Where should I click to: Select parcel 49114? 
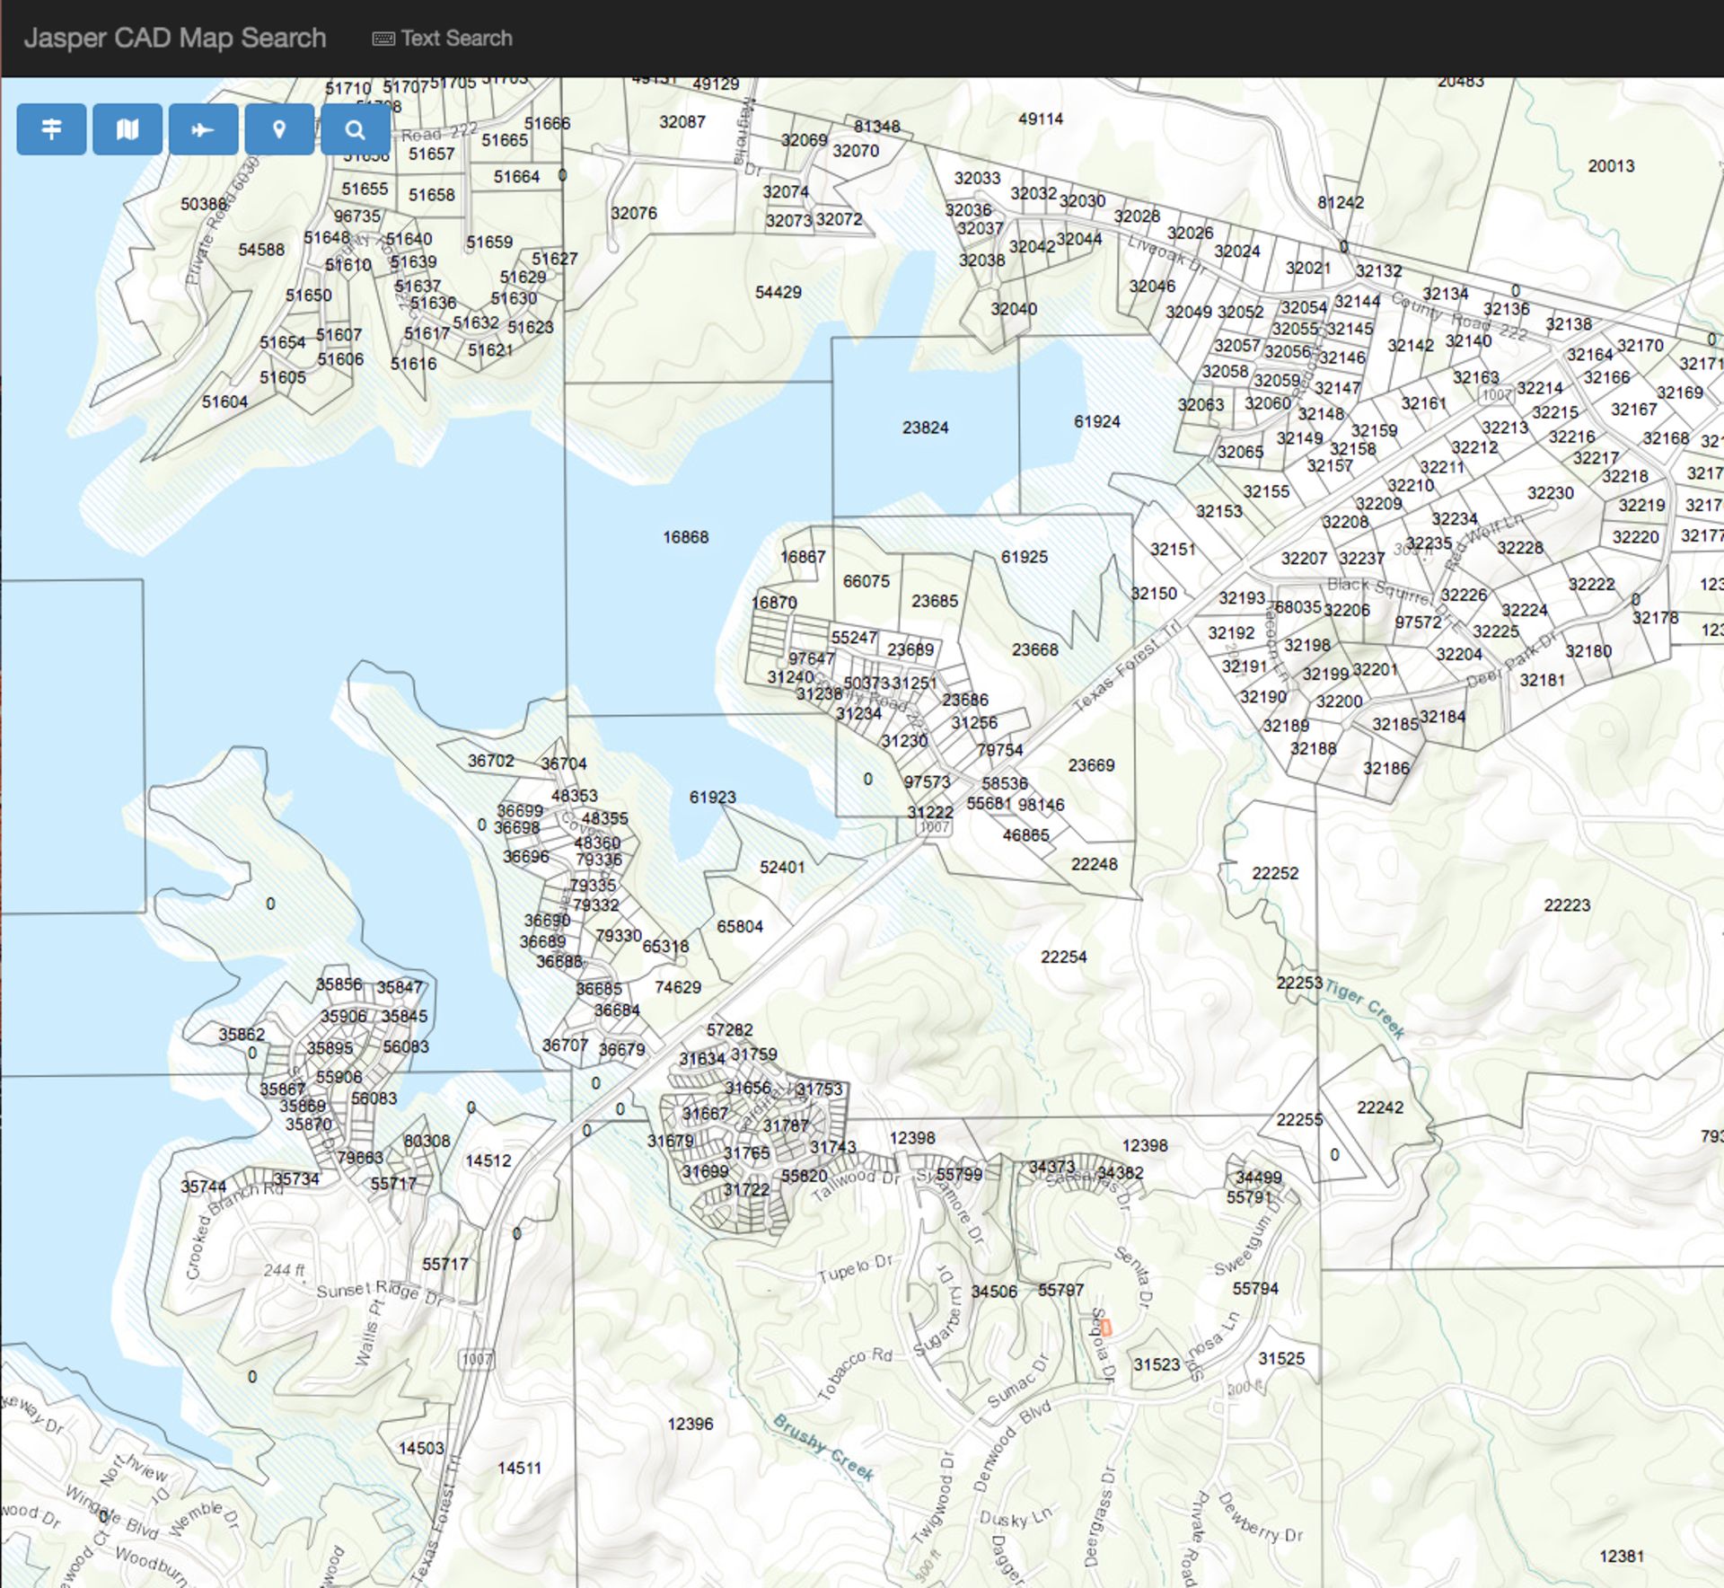[x=1041, y=119]
